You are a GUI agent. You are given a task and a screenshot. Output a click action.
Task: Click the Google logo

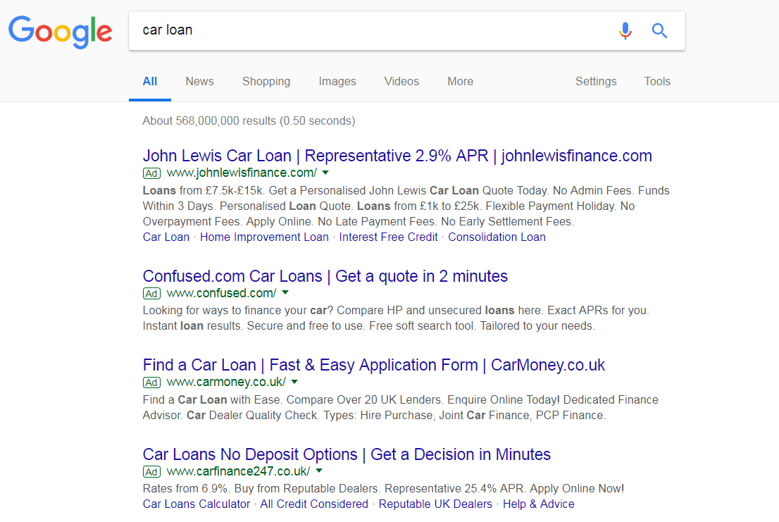point(60,31)
